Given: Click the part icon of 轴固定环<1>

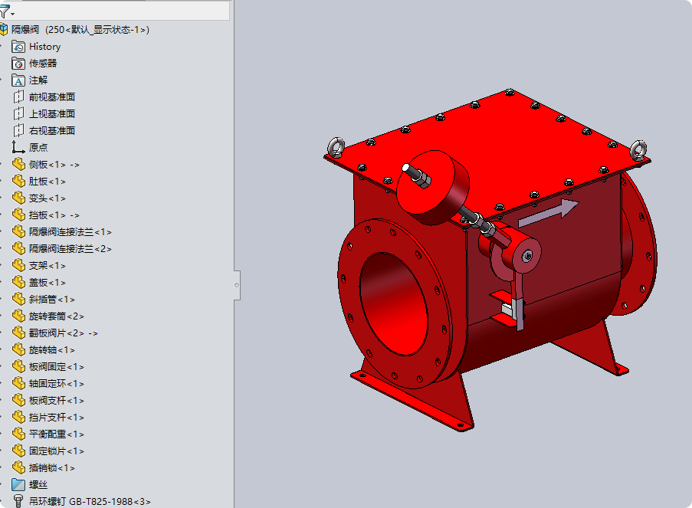Looking at the screenshot, I should click(x=18, y=383).
